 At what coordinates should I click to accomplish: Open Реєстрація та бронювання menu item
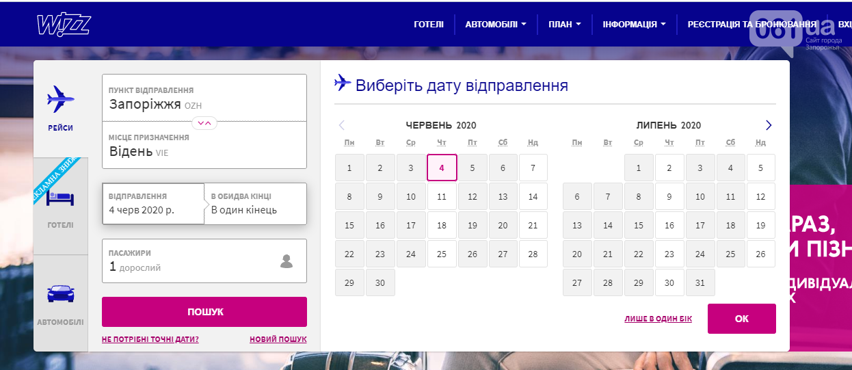pyautogui.click(x=752, y=24)
